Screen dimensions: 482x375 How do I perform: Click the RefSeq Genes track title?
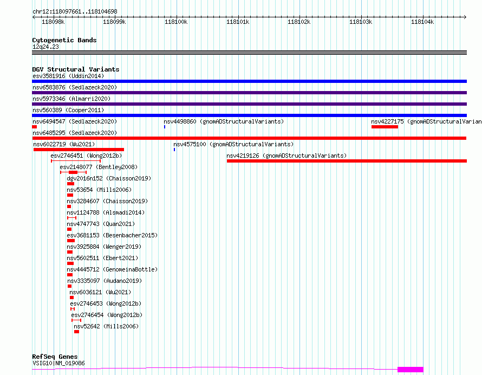[x=55, y=357]
